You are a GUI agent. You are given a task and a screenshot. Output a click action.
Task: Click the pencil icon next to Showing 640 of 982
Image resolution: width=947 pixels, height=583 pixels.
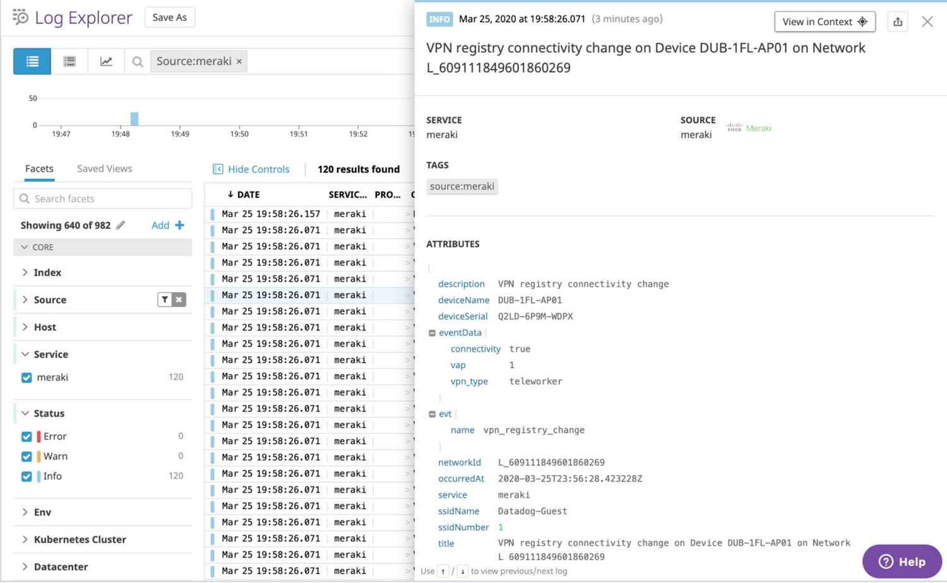click(x=121, y=225)
